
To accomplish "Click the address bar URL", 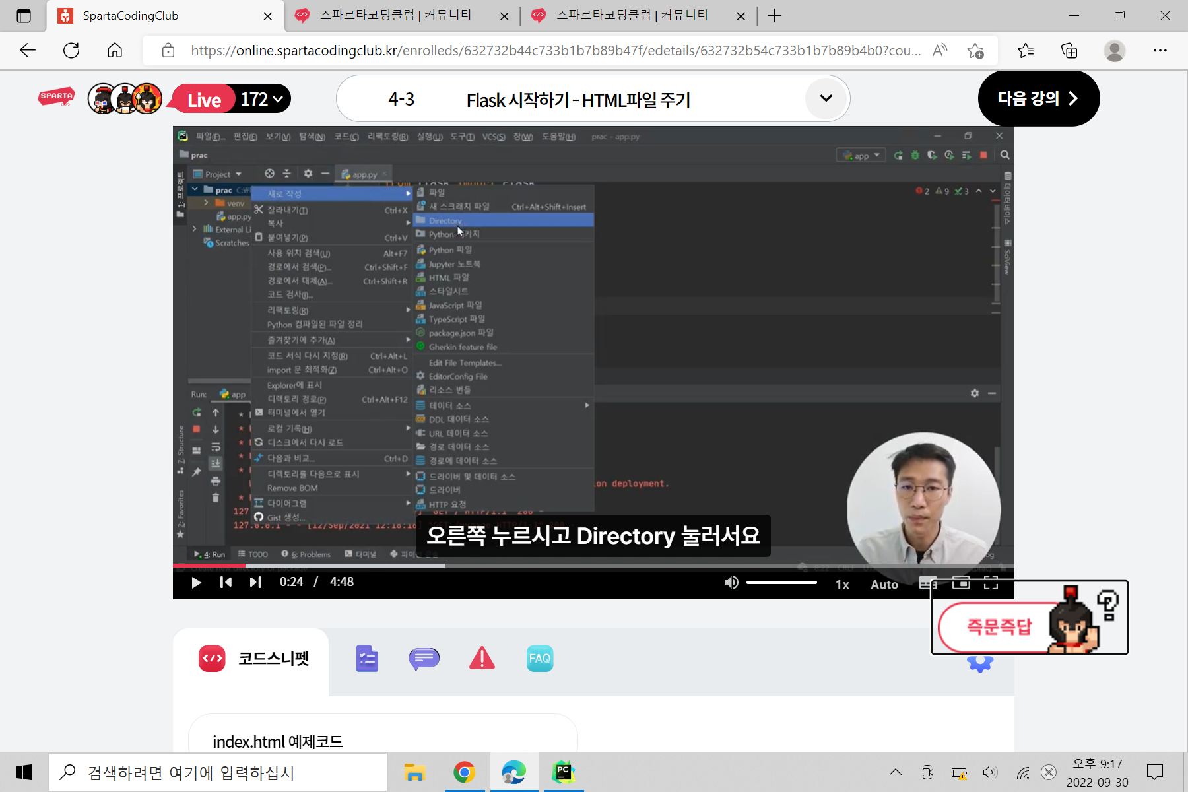I will click(556, 51).
